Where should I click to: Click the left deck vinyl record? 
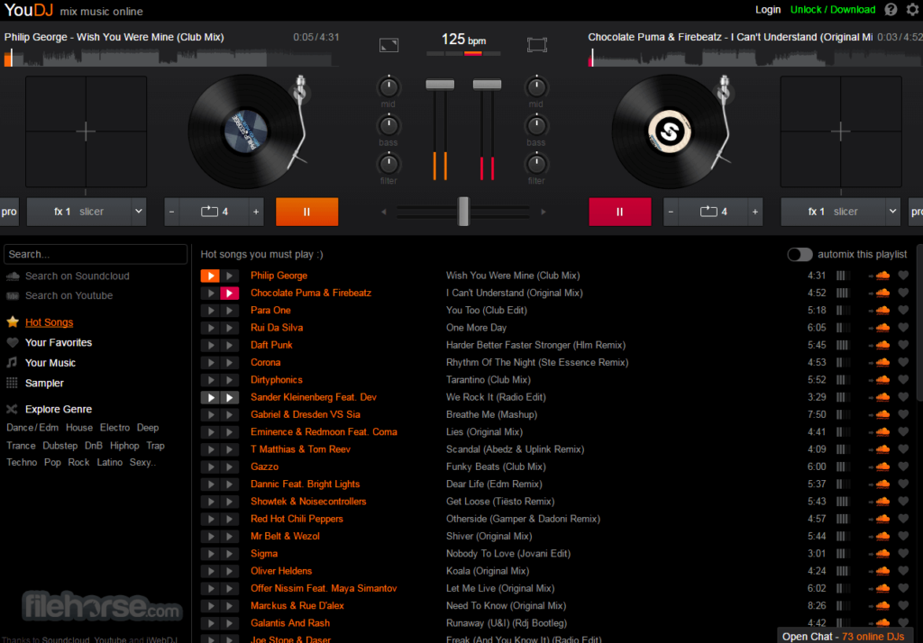click(245, 131)
